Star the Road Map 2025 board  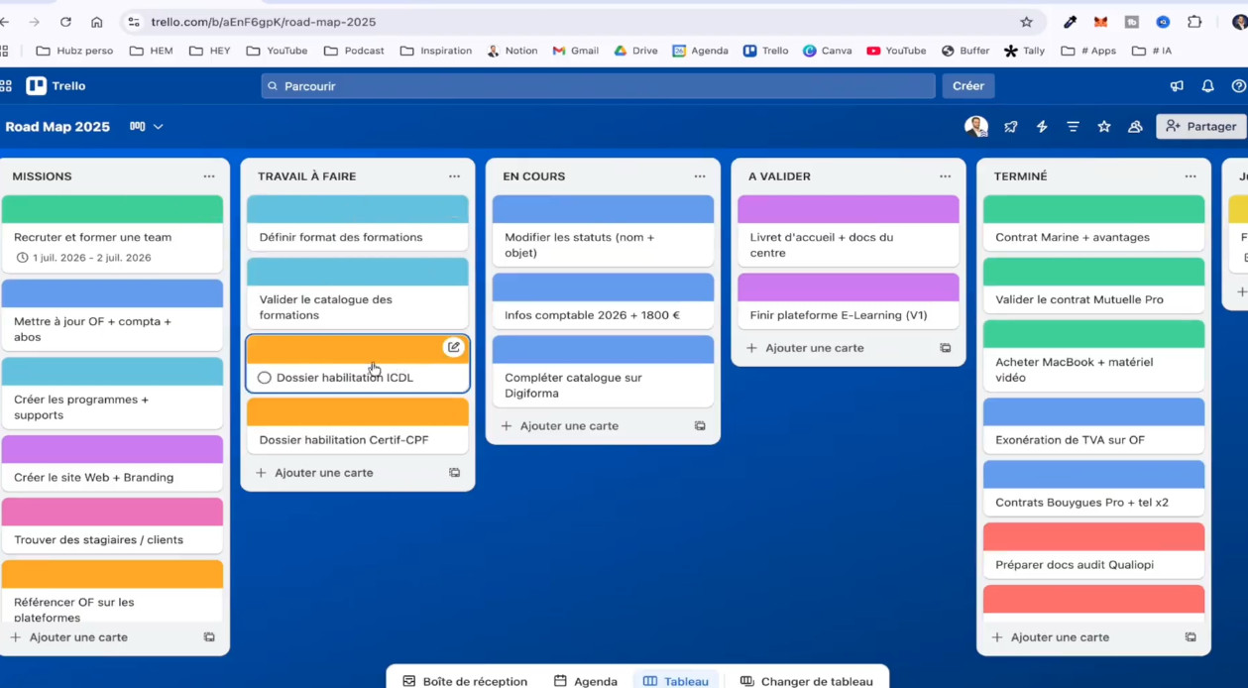click(1103, 127)
